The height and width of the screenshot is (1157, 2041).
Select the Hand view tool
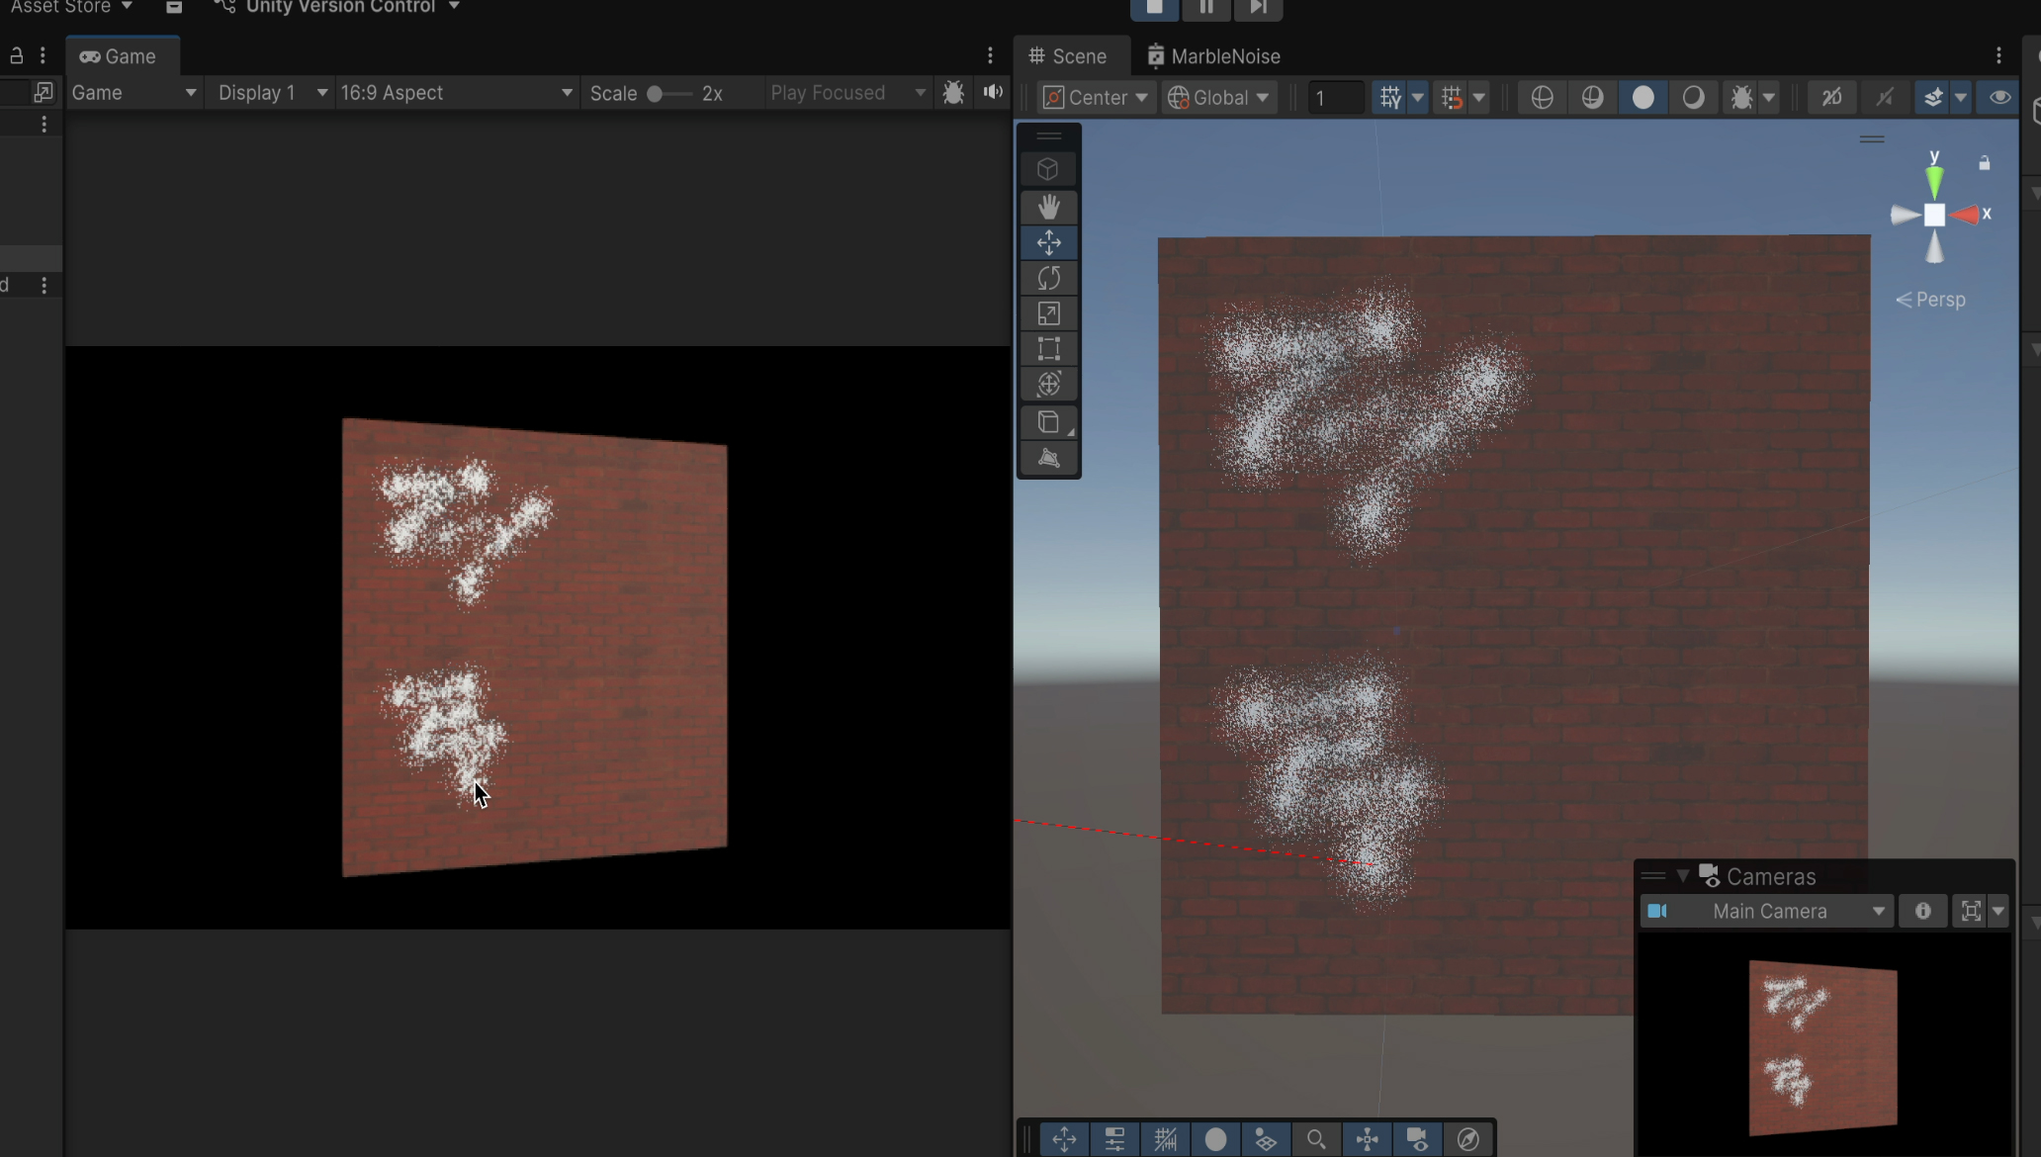pos(1048,207)
